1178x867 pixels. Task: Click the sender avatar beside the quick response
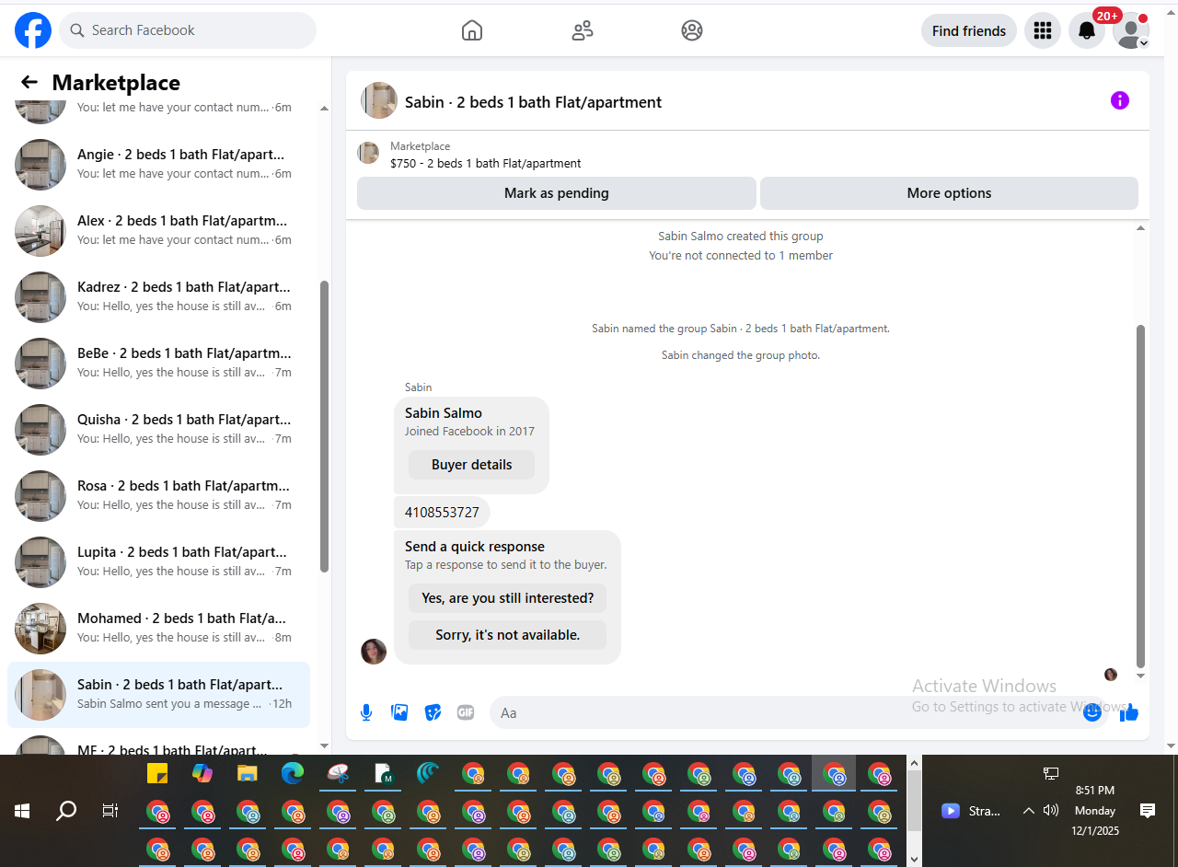[374, 652]
